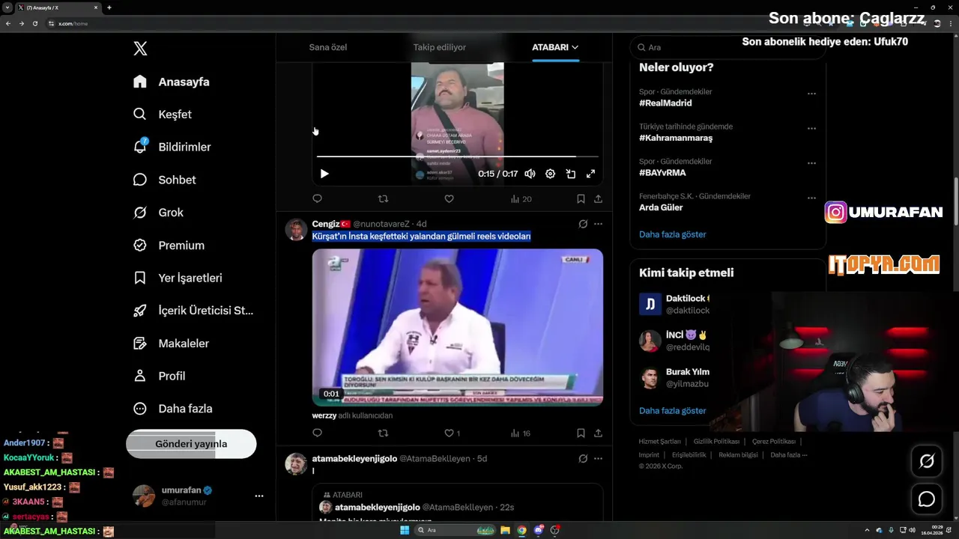Open more options on atamabekleyenjigolo post
The image size is (959, 539).
pos(598,458)
